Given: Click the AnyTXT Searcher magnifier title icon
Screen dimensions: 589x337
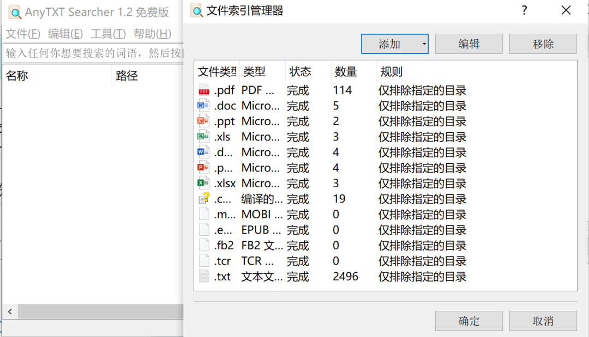Looking at the screenshot, I should [x=15, y=13].
